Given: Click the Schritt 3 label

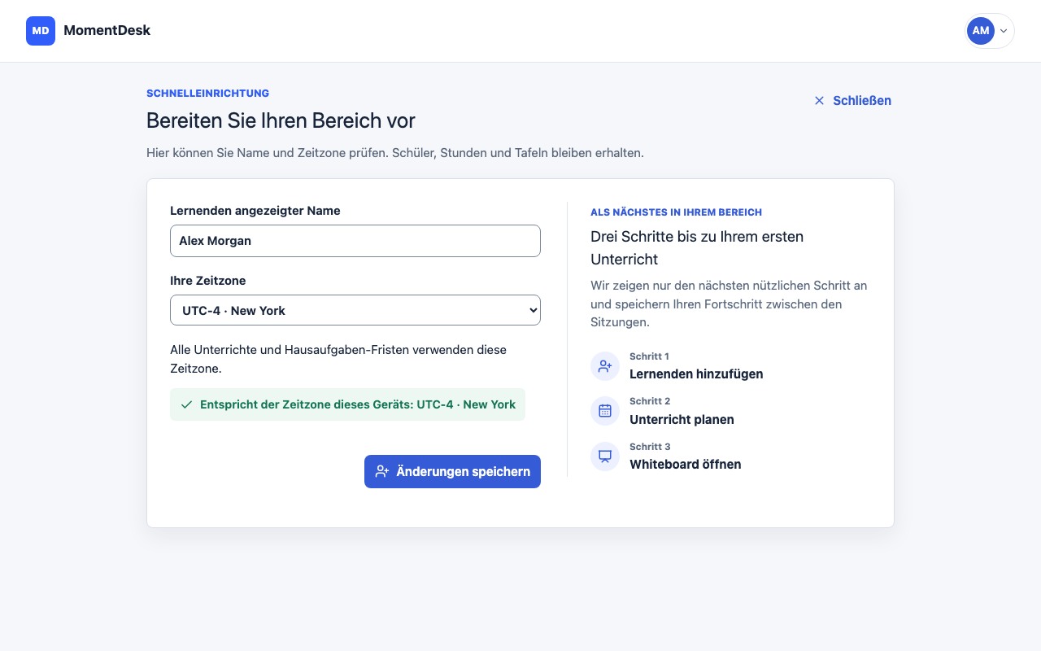Looking at the screenshot, I should 650,447.
